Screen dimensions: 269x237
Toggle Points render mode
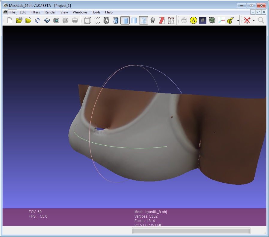pos(97,20)
